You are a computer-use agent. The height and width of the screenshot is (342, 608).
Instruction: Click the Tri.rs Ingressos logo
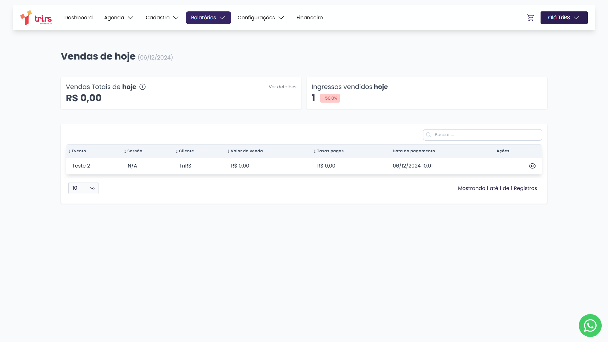point(36,18)
